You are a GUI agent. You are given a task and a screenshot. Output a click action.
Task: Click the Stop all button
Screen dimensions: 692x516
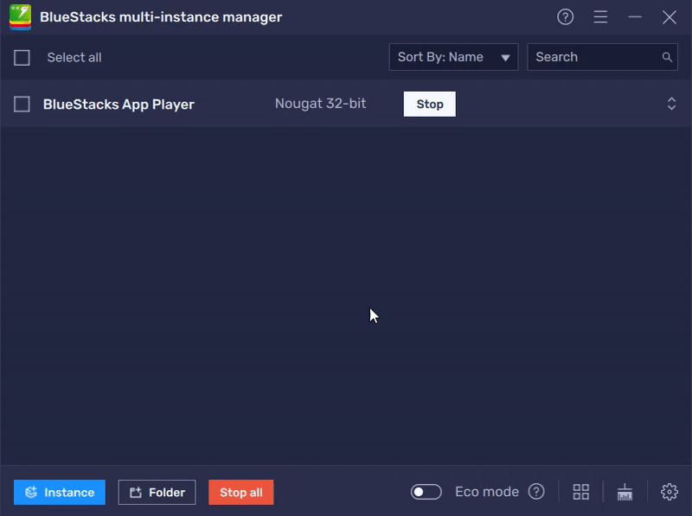tap(241, 492)
